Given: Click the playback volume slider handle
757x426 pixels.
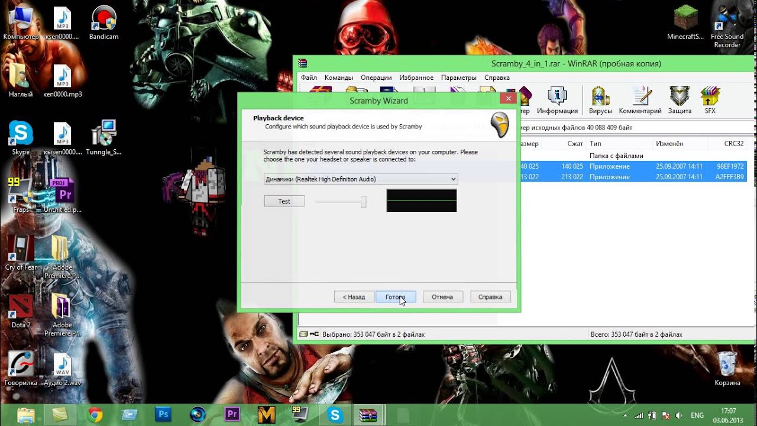Looking at the screenshot, I should (x=363, y=202).
